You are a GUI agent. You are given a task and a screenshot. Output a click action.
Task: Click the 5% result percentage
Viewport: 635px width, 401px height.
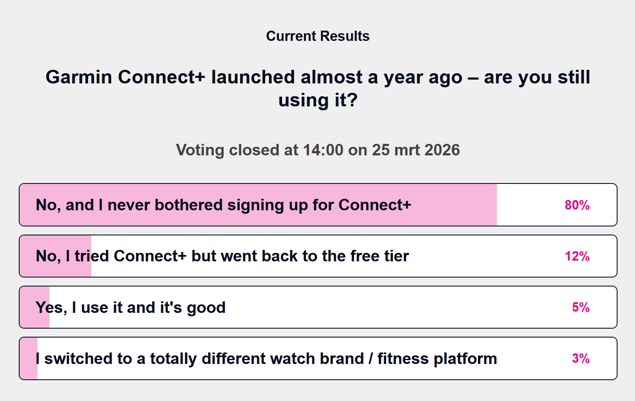(x=580, y=307)
